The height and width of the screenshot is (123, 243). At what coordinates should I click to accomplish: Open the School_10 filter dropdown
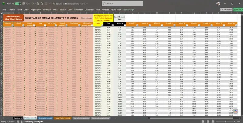pos(236,25)
